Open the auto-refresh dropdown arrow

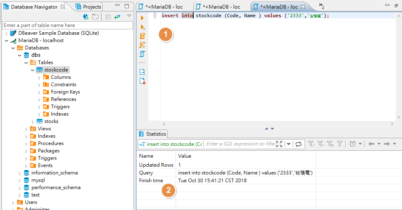click(360, 144)
